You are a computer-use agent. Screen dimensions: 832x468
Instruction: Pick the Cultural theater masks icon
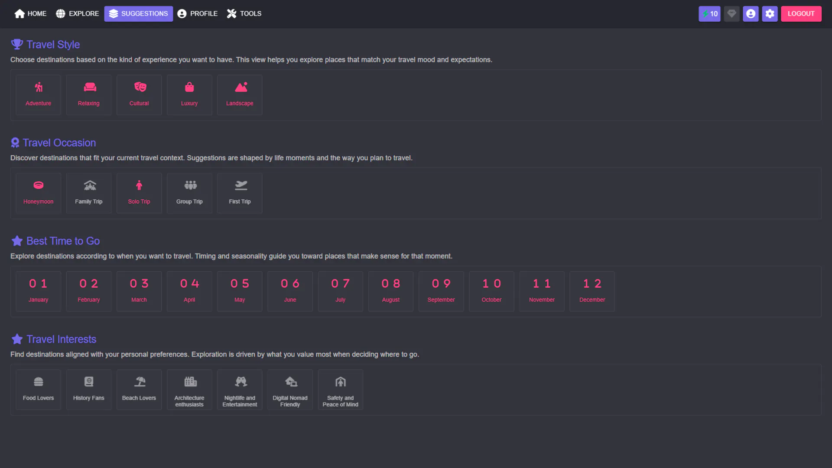(x=140, y=87)
